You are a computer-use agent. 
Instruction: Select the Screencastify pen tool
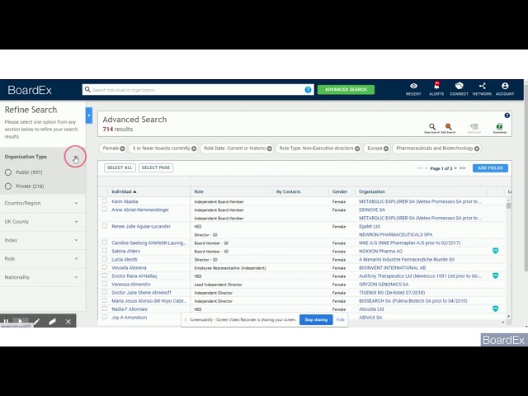(36, 322)
